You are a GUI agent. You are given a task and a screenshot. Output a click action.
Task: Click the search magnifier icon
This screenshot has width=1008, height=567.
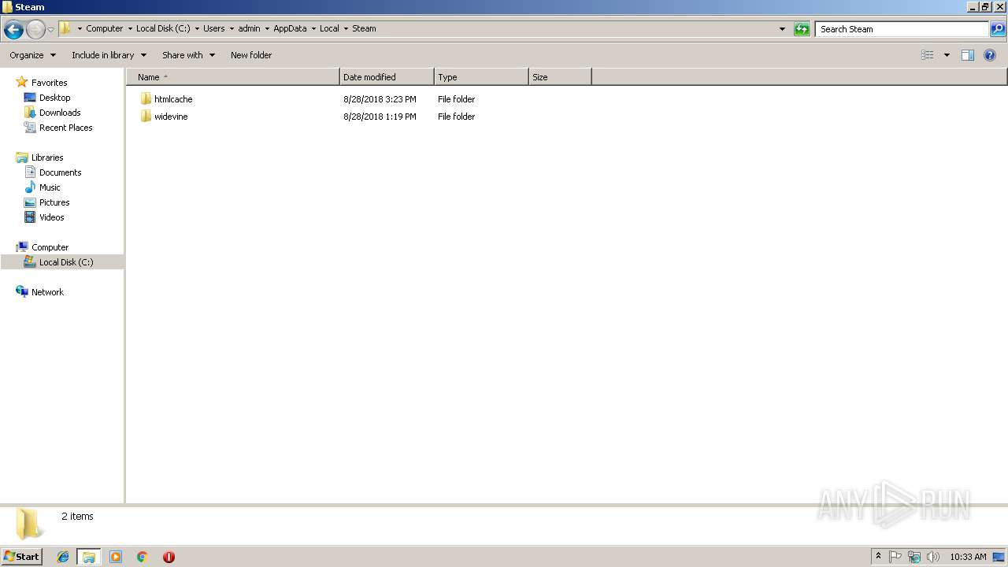click(x=998, y=29)
